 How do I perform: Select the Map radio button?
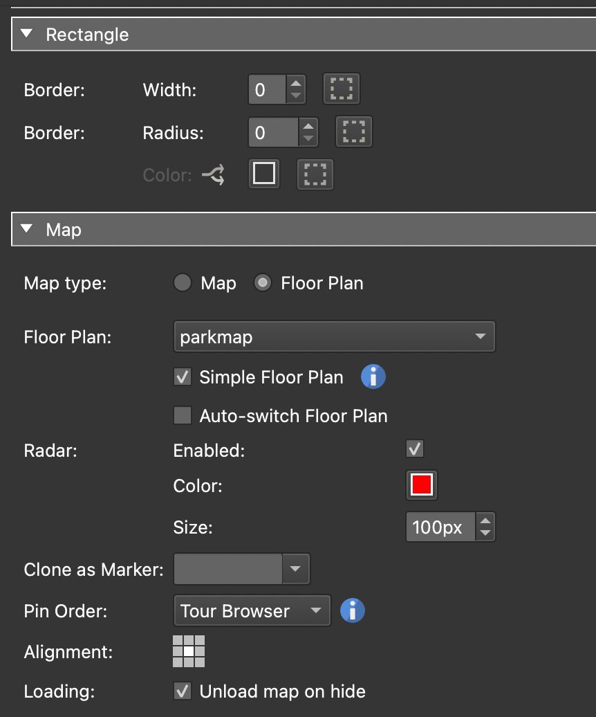coord(182,282)
